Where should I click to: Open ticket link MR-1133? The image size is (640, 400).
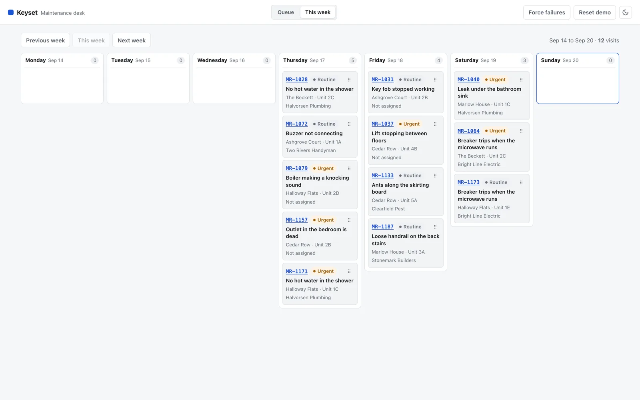(383, 176)
